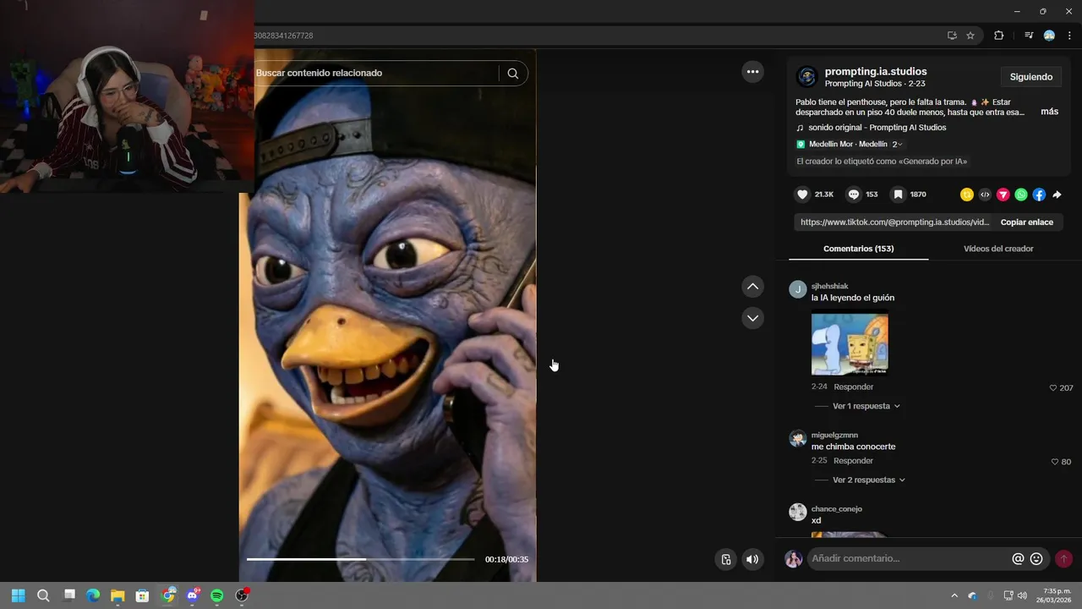
Task: Open Discord from the taskbar
Action: coord(193,595)
